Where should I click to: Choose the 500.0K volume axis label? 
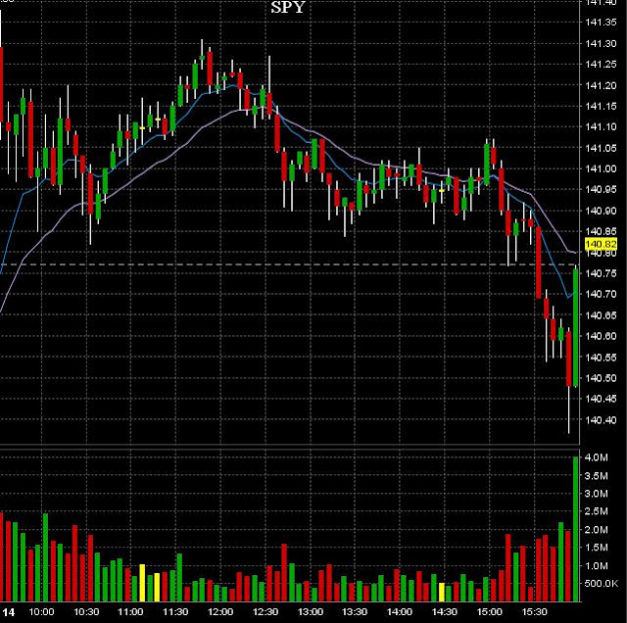(601, 584)
